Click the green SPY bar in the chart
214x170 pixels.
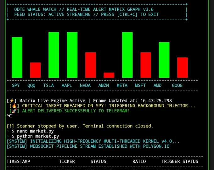[17, 58]
